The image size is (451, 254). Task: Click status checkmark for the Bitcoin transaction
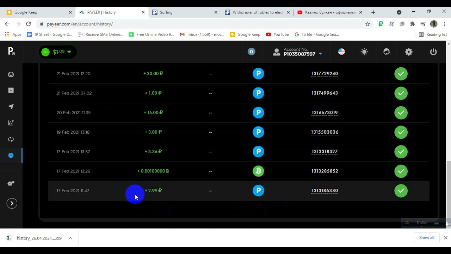(x=401, y=171)
